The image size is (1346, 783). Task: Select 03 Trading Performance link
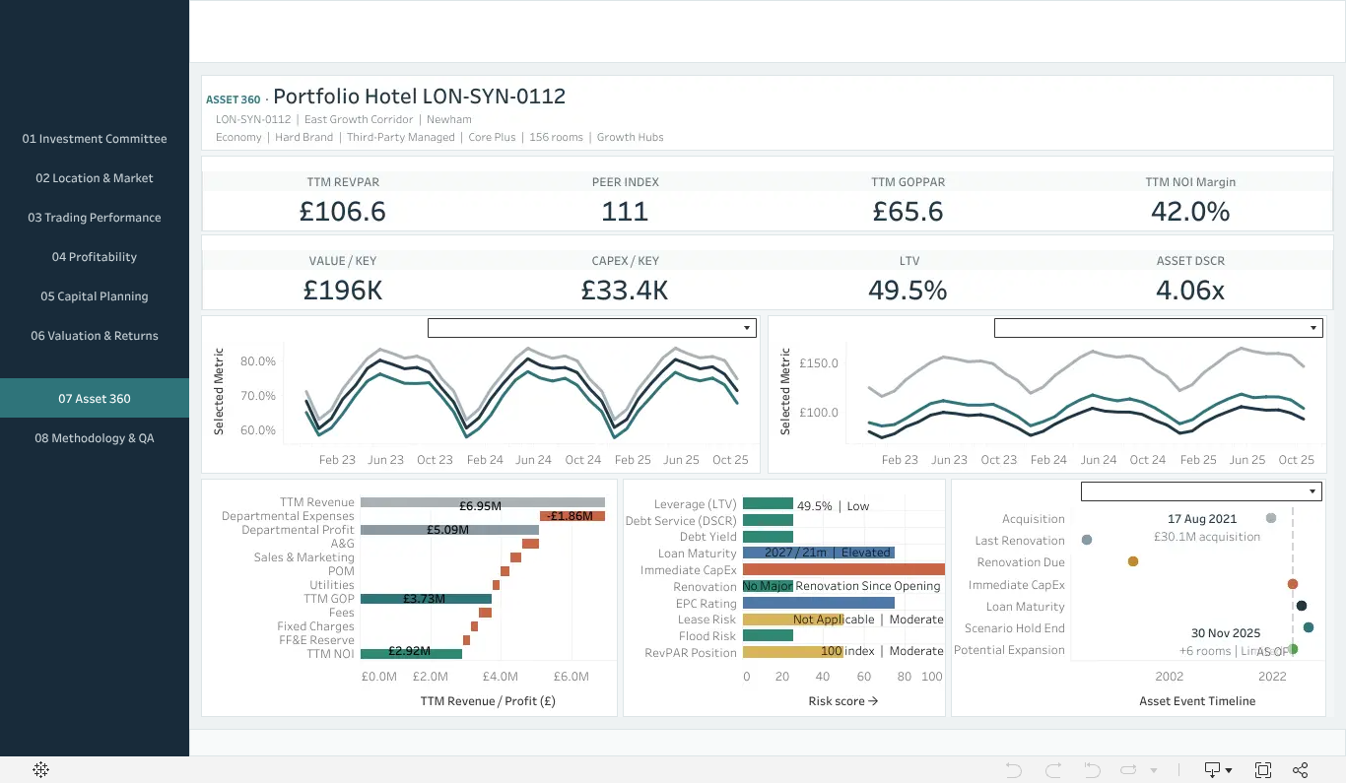[95, 218]
